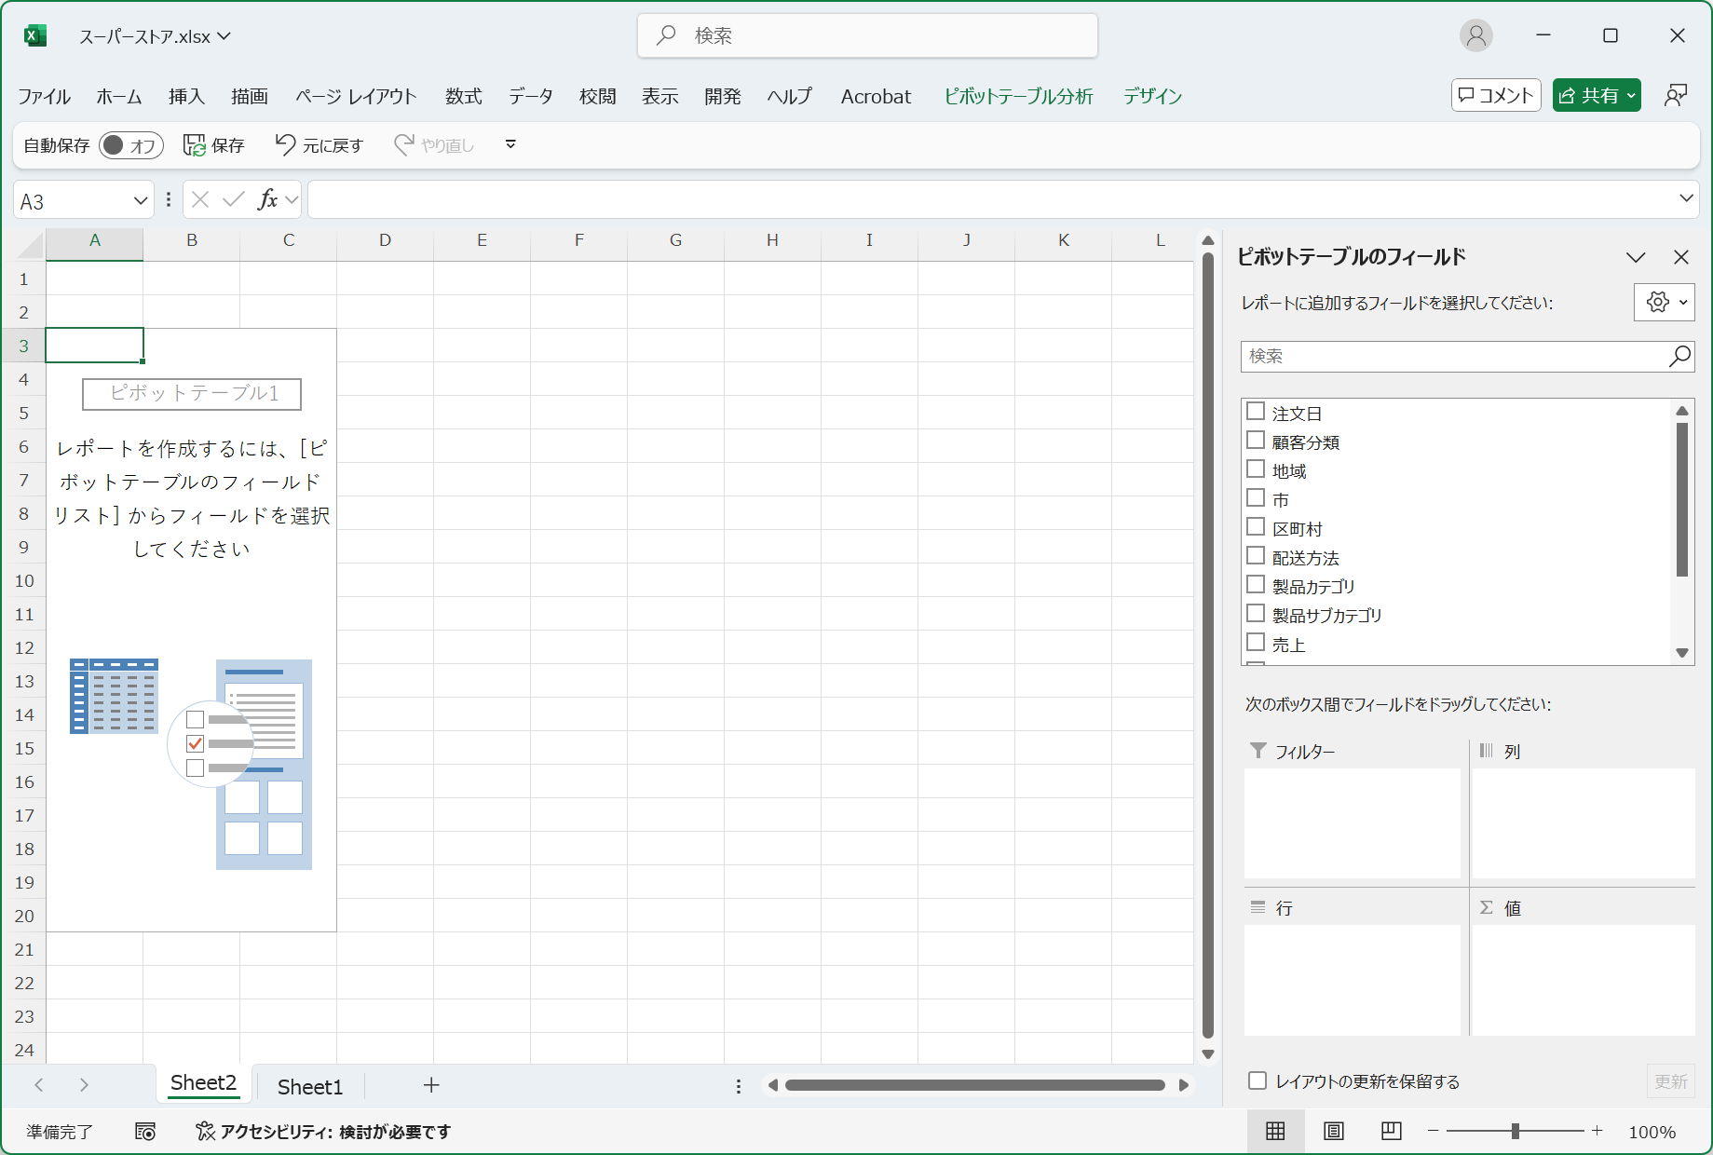Add a new sheet with plus icon

pyautogui.click(x=431, y=1085)
